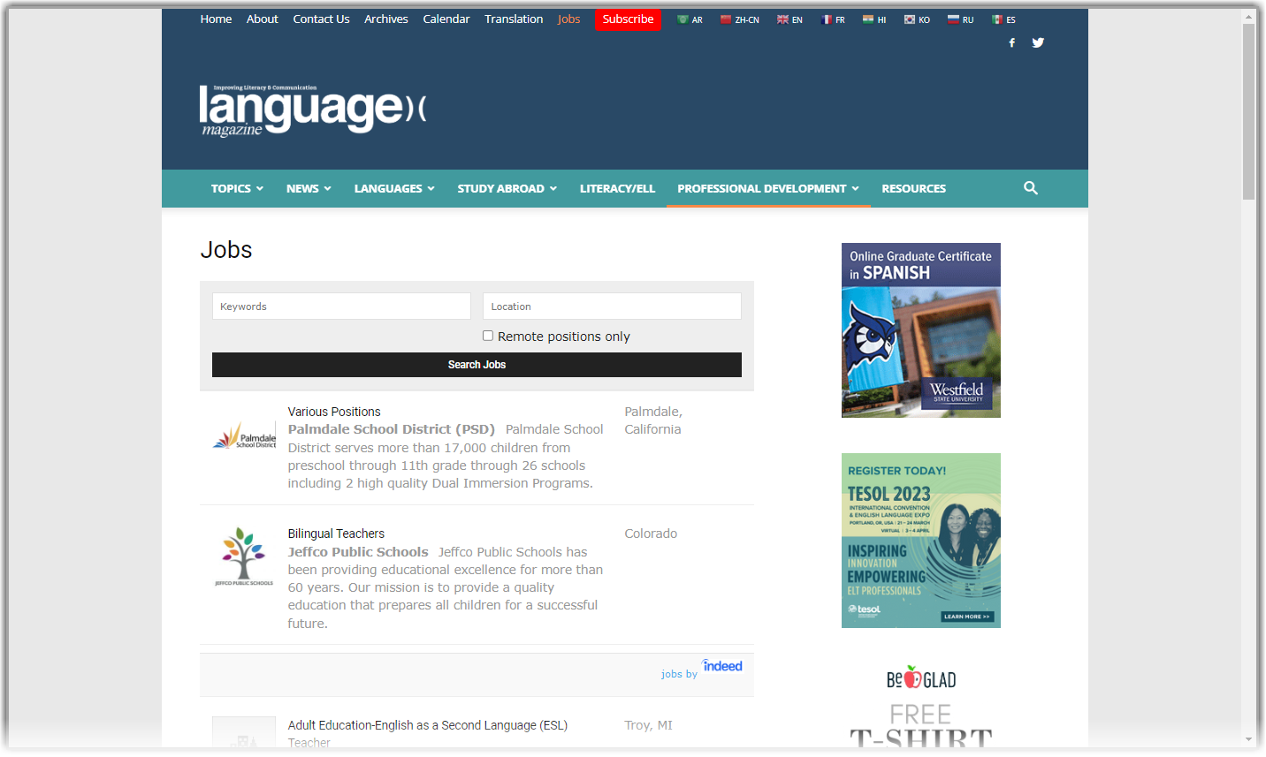Open the Literacy/ELL menu item
Viewport: 1266px width, 757px height.
pyautogui.click(x=617, y=188)
